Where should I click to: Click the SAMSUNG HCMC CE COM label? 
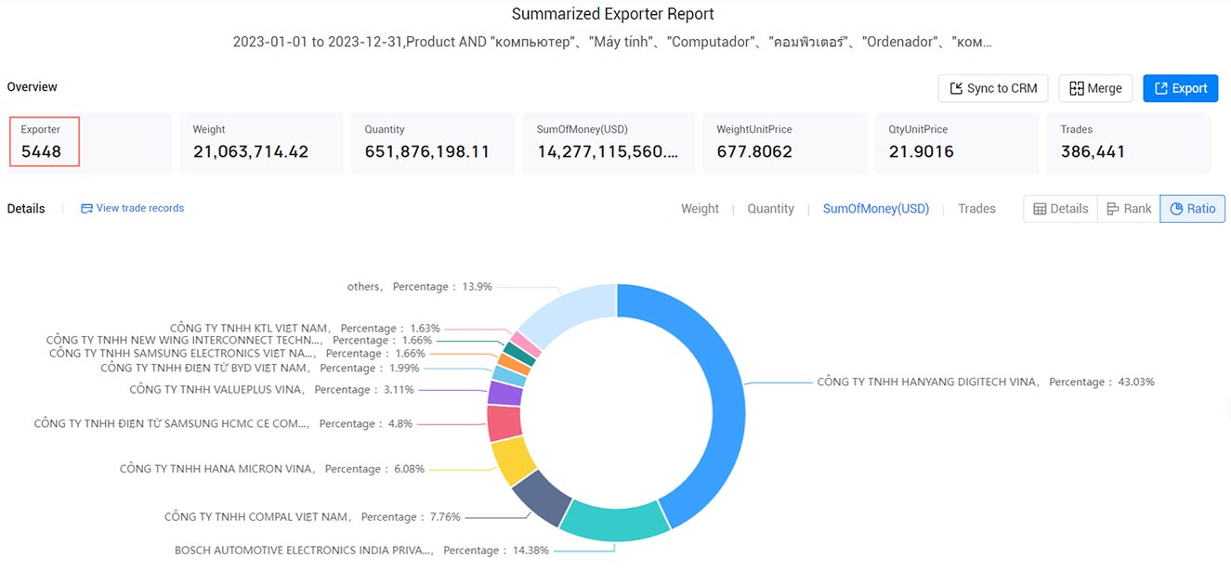click(x=223, y=423)
